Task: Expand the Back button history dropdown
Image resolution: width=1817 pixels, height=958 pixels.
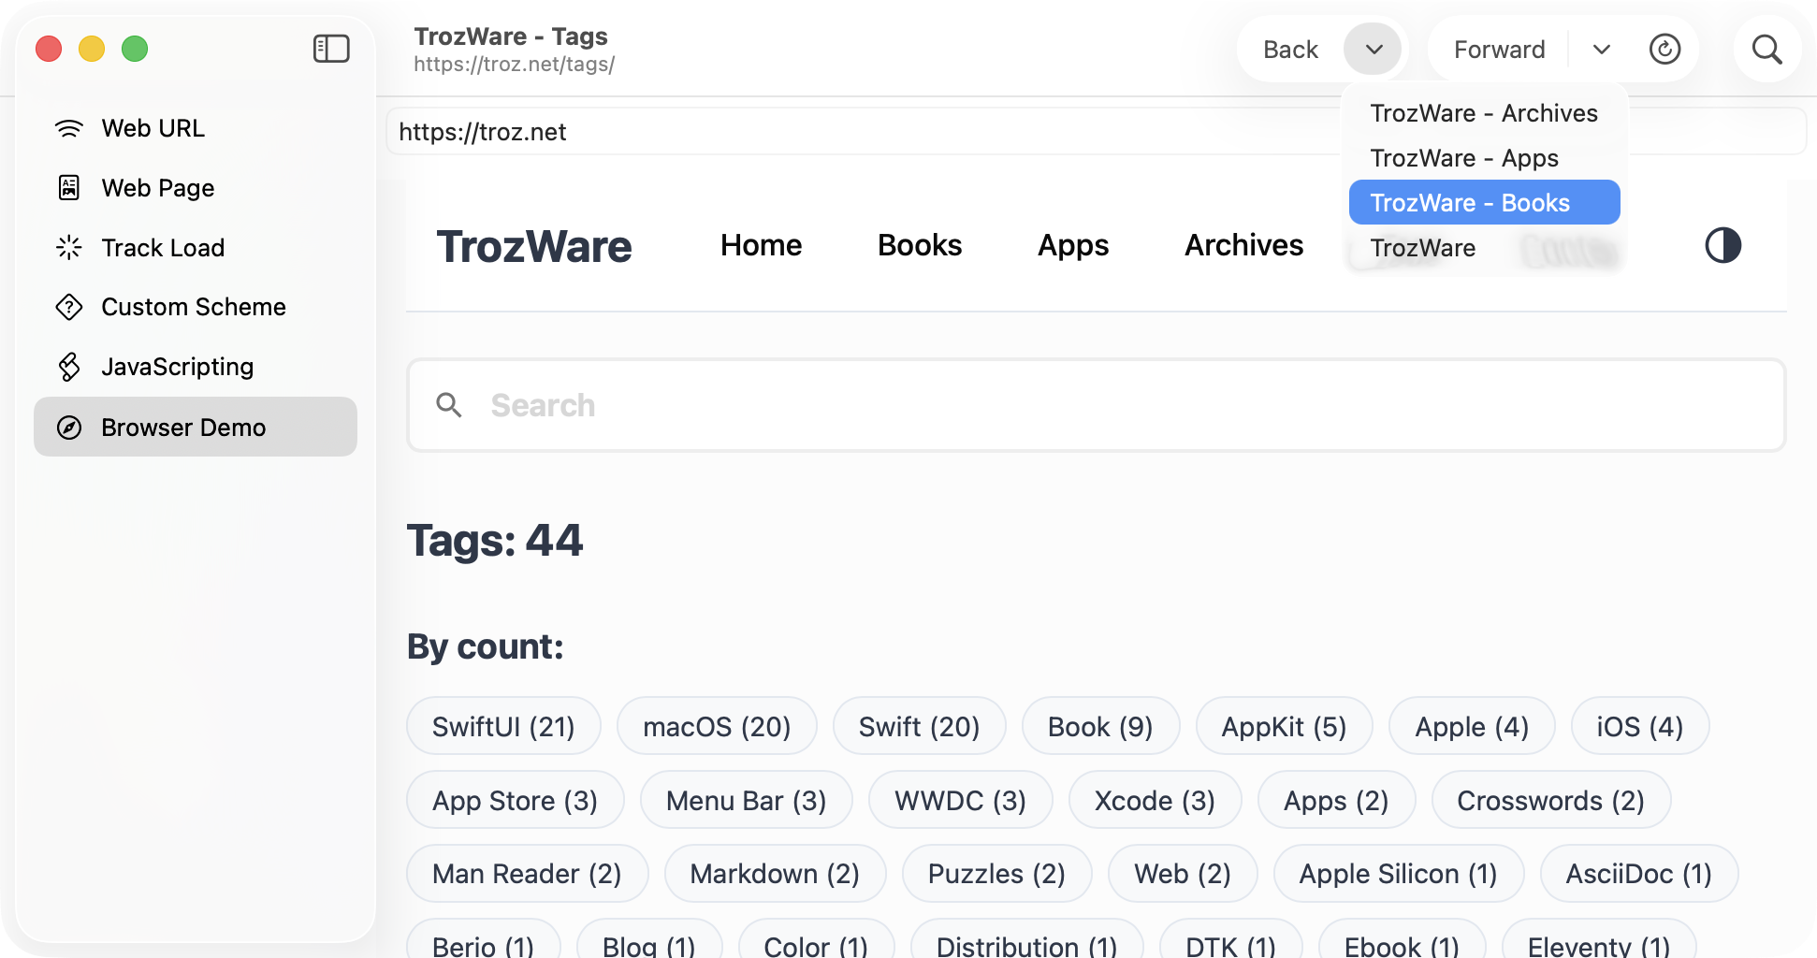Action: click(x=1372, y=49)
